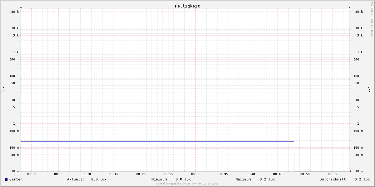Image resolution: width=375 pixels, height=187 pixels.
Task: Click the RRDTOOL / TOBI OETIKER vertical credit
Action: (372, 19)
